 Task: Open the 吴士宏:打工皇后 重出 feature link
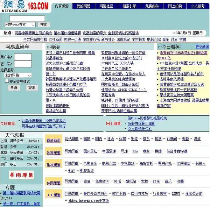coord(22,204)
